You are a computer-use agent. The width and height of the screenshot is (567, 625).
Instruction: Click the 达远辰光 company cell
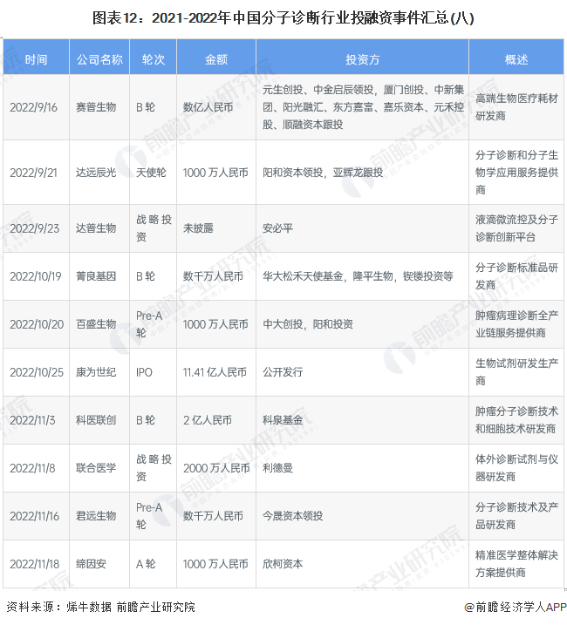(x=96, y=173)
